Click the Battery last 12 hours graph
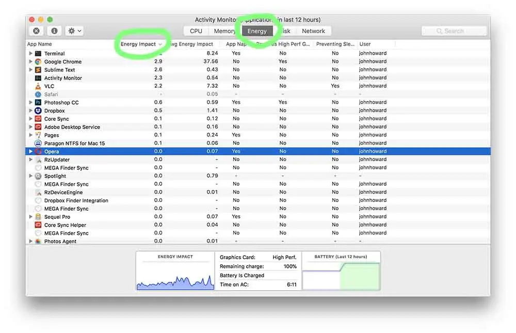Image resolution: width=516 pixels, height=333 pixels. click(341, 271)
